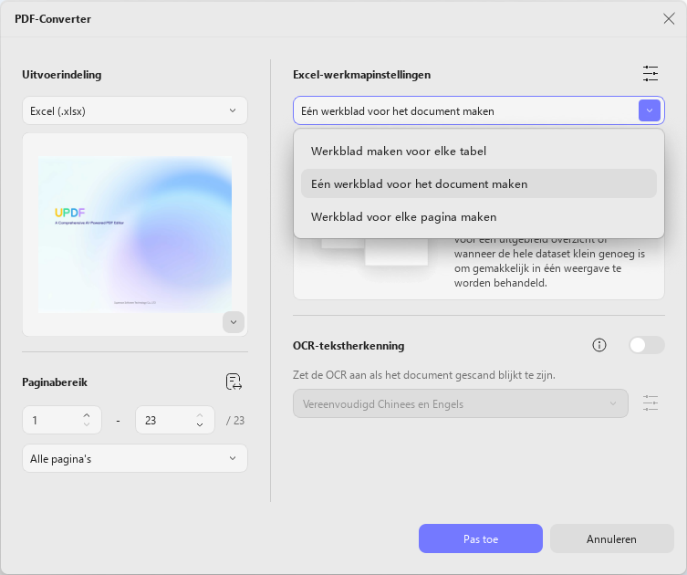Open disabled OCR layout settings icon
This screenshot has width=687, height=575.
651,403
